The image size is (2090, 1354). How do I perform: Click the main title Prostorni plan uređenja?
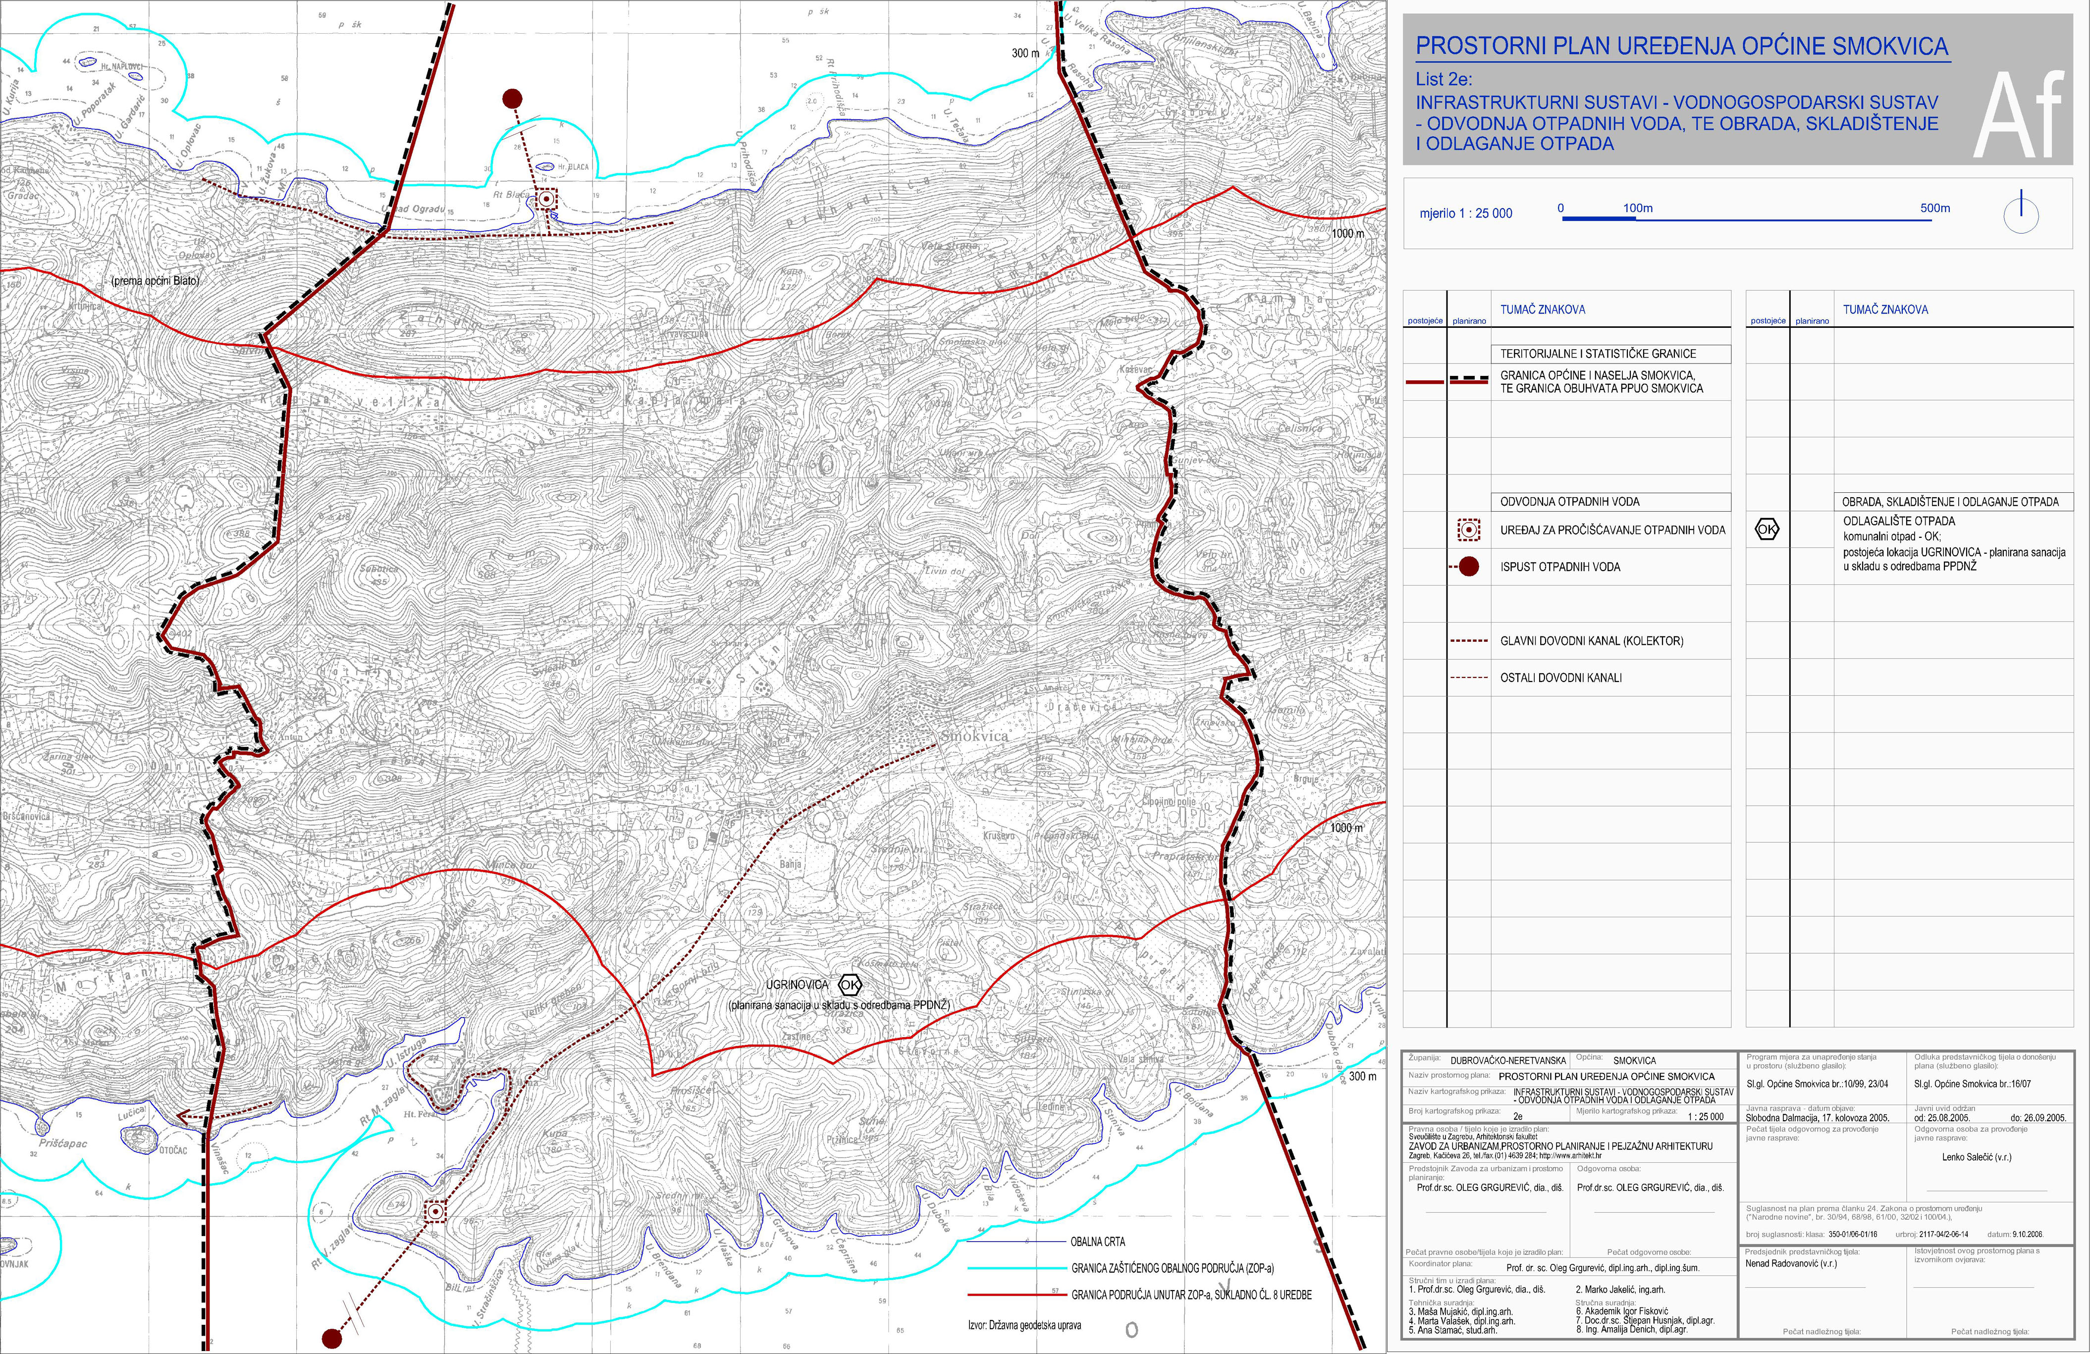(x=1682, y=46)
